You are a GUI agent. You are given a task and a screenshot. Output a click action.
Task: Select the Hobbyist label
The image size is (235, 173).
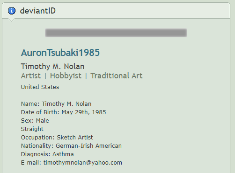(66, 76)
